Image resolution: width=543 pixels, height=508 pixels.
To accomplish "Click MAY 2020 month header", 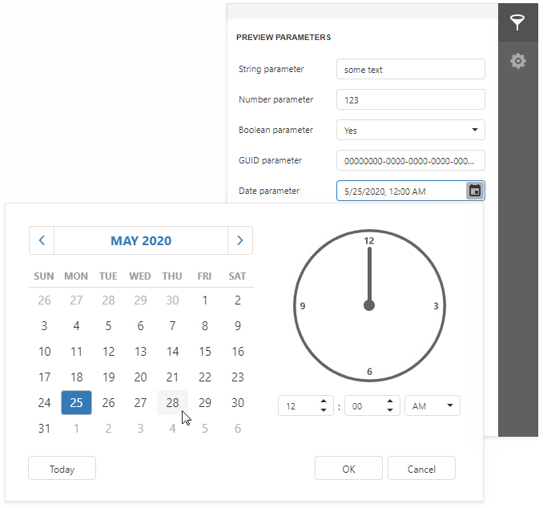I will (141, 240).
